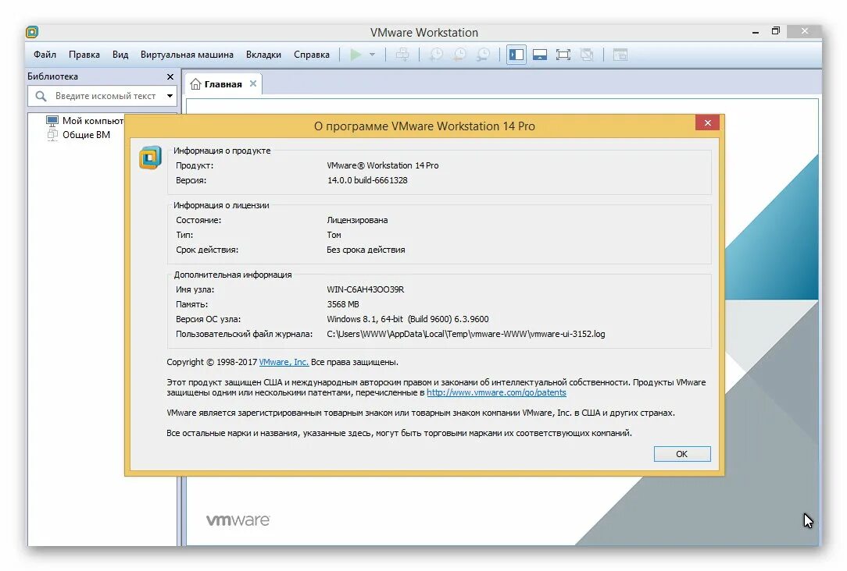Click the Power On play icon in toolbar
This screenshot has width=847, height=571.
(356, 55)
